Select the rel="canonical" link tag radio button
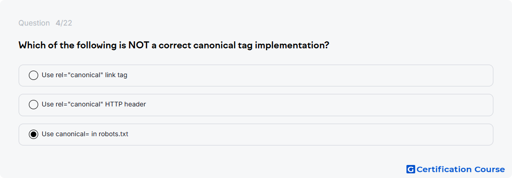Viewport: 512px width, 178px height. pos(34,75)
